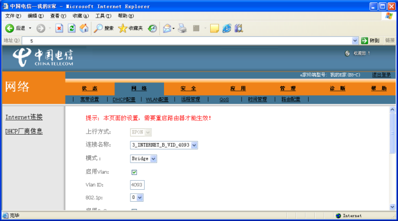Click the Windows flag logo icon

tap(389, 16)
